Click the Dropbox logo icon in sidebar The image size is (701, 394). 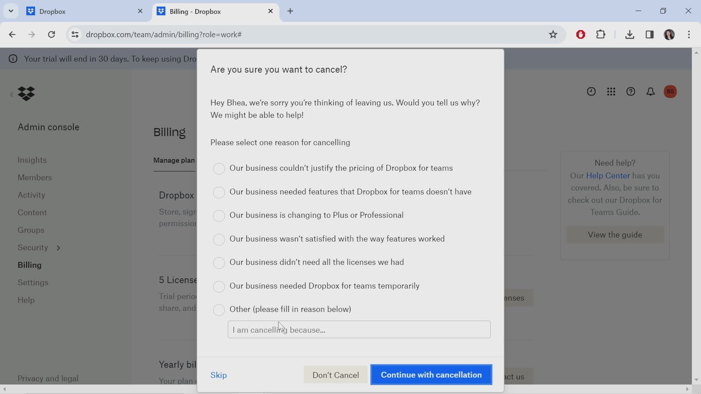pyautogui.click(x=26, y=93)
